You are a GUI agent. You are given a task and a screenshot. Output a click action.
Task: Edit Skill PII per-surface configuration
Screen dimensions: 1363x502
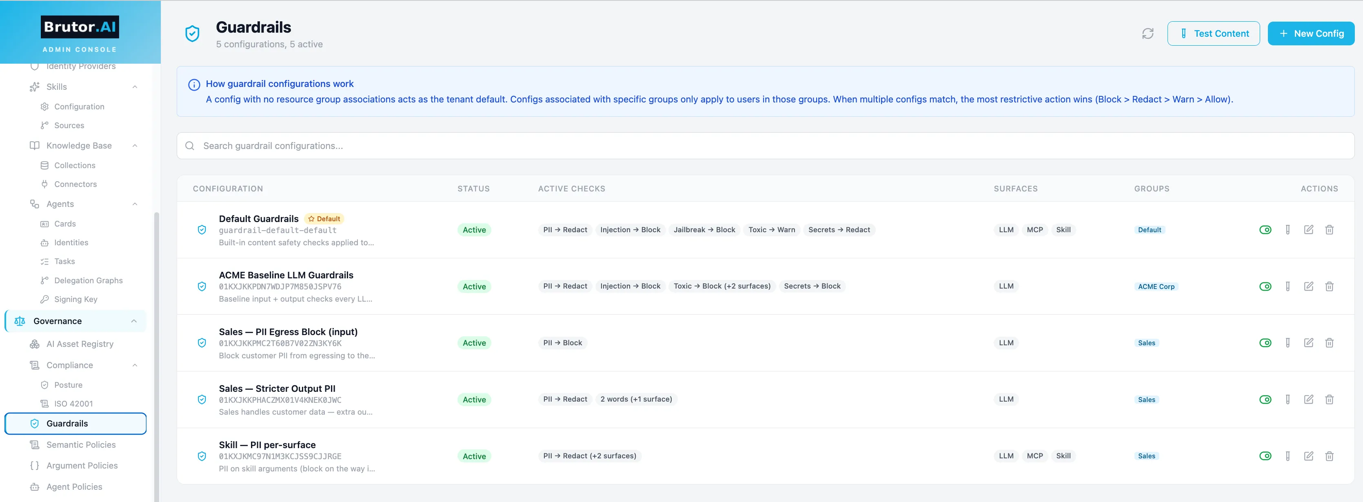(x=1308, y=456)
